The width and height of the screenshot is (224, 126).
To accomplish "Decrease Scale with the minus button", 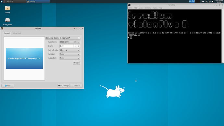I will click(75, 46).
